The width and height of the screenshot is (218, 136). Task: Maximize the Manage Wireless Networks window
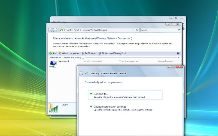click(x=172, y=24)
